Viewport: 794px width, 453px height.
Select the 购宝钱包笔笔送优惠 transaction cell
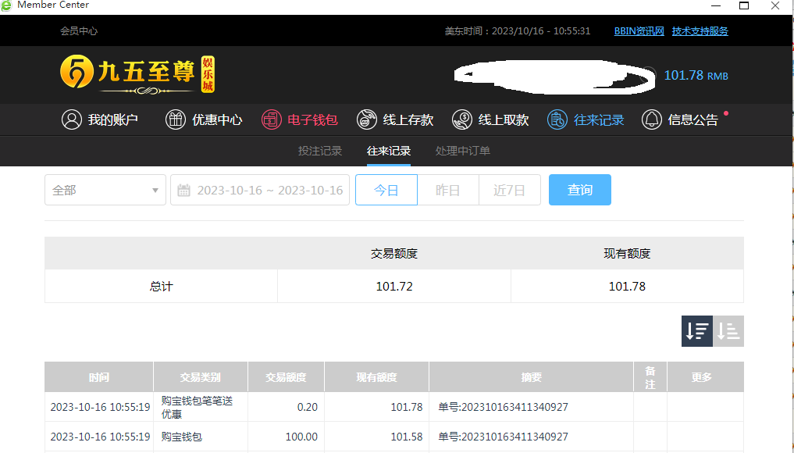click(x=200, y=407)
